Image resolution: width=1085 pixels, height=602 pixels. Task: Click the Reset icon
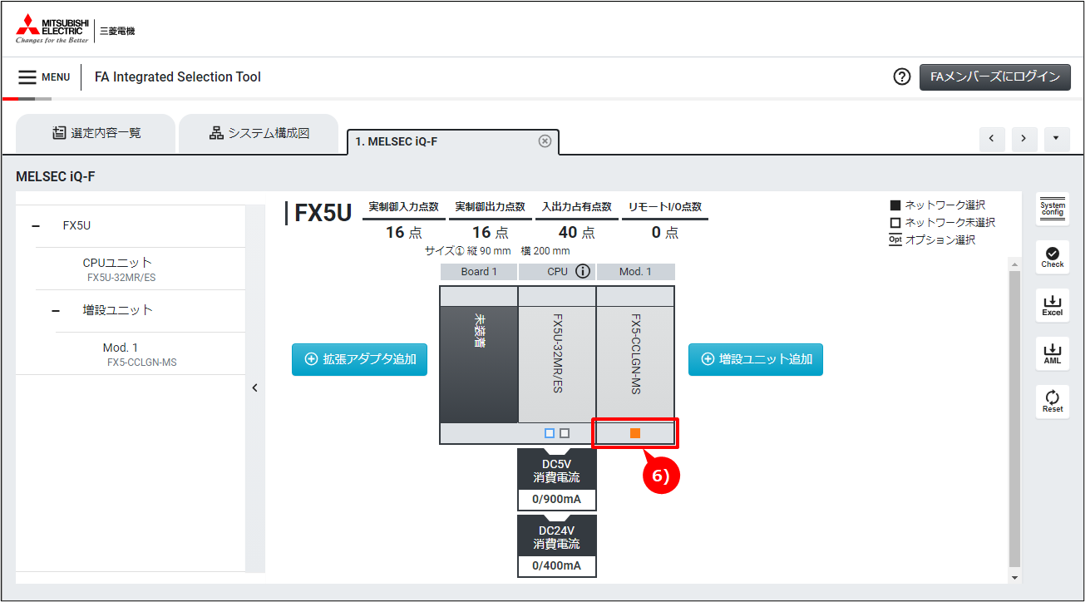[x=1052, y=402]
